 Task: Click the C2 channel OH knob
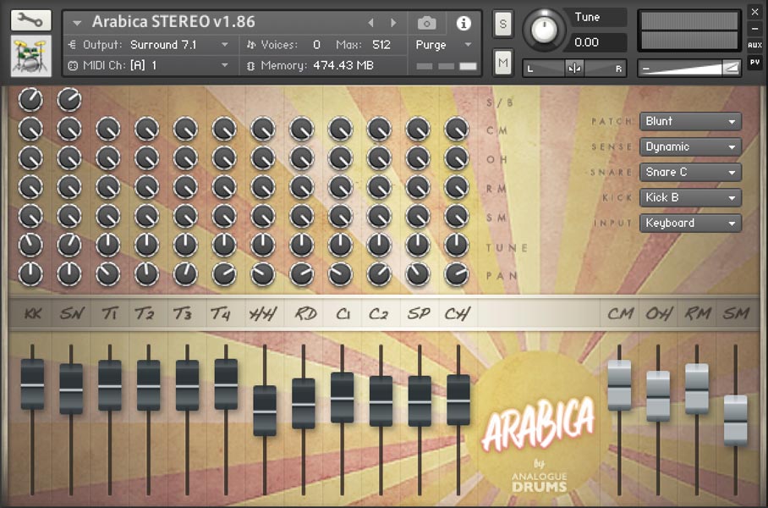[379, 157]
